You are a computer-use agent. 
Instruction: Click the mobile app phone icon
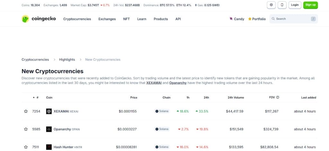(282, 5)
